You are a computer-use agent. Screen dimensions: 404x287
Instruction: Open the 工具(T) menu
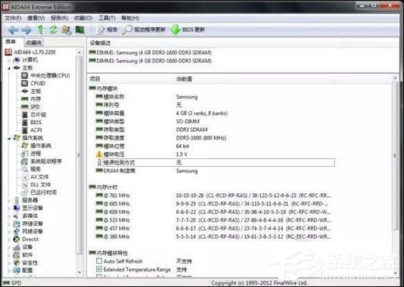[x=107, y=18]
